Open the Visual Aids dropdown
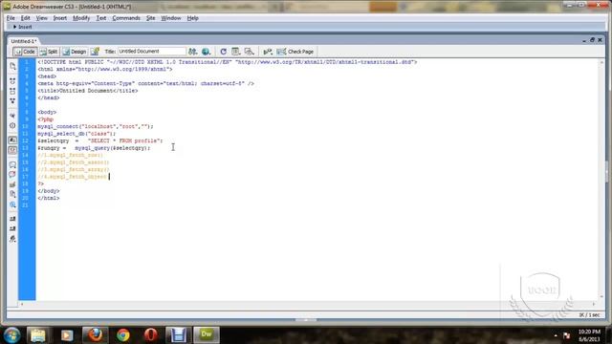This screenshot has width=612, height=344. point(249,52)
